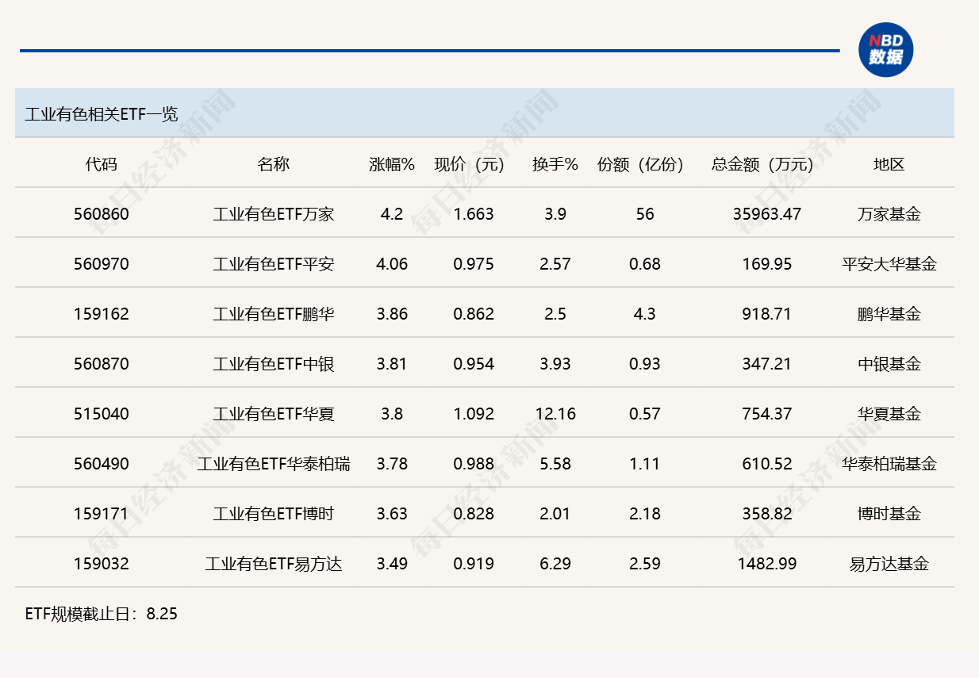Select the table title 工业有色相关ETF一览
Screen dimensions: 979x678
(x=102, y=114)
